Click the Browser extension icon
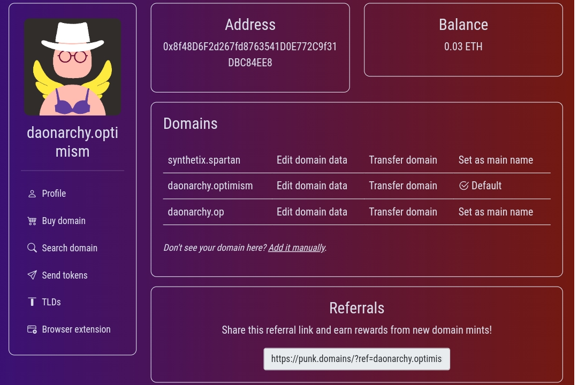This screenshot has width=578, height=385. pos(32,329)
